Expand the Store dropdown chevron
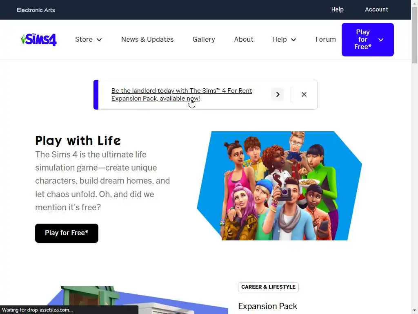 tap(99, 40)
